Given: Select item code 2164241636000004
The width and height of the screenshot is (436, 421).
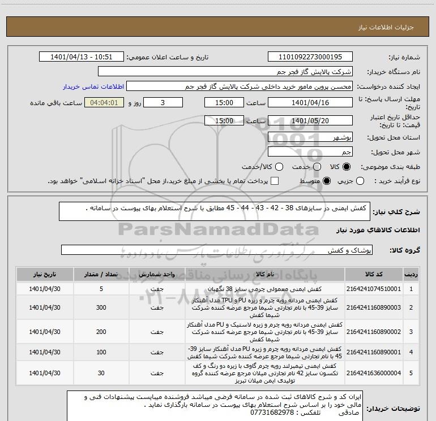Looking at the screenshot, I should pos(374,373).
